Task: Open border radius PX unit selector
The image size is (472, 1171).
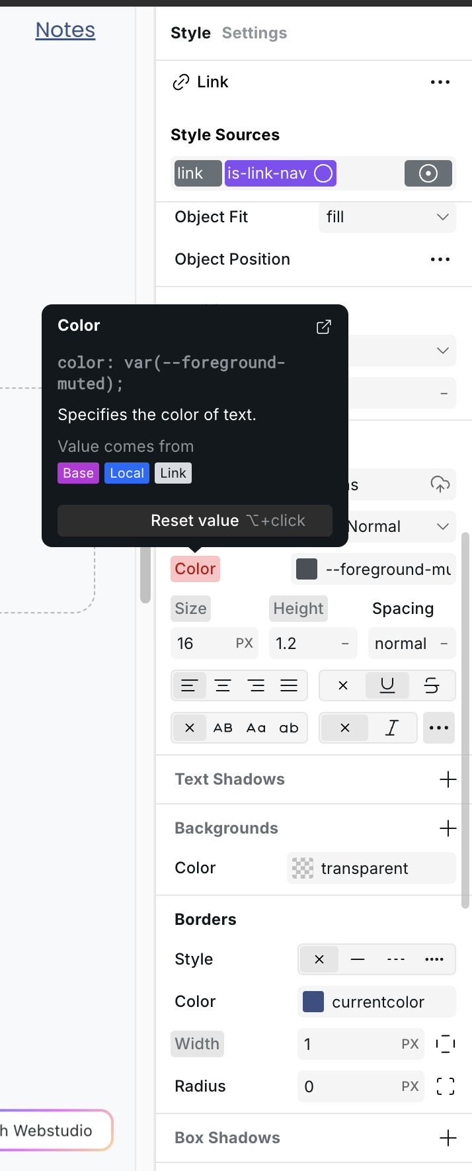Action: (410, 1086)
